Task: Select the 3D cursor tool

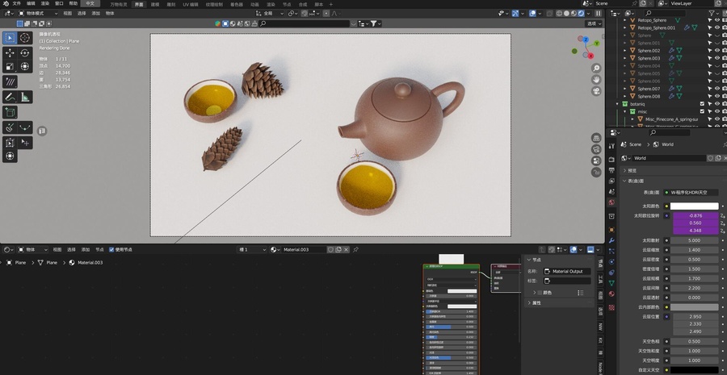Action: point(25,37)
